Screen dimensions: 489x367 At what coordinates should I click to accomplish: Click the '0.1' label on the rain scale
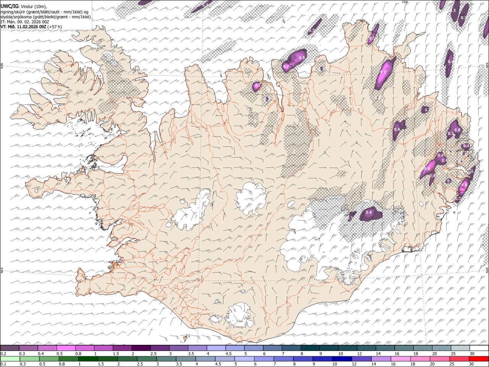[x=3, y=364]
